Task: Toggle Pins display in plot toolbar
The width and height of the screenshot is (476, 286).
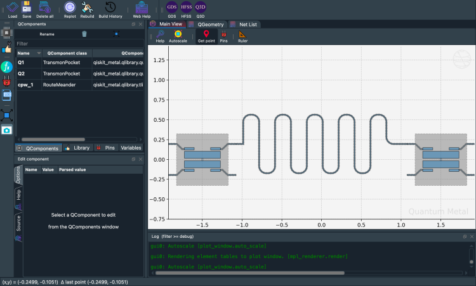Action: (224, 36)
